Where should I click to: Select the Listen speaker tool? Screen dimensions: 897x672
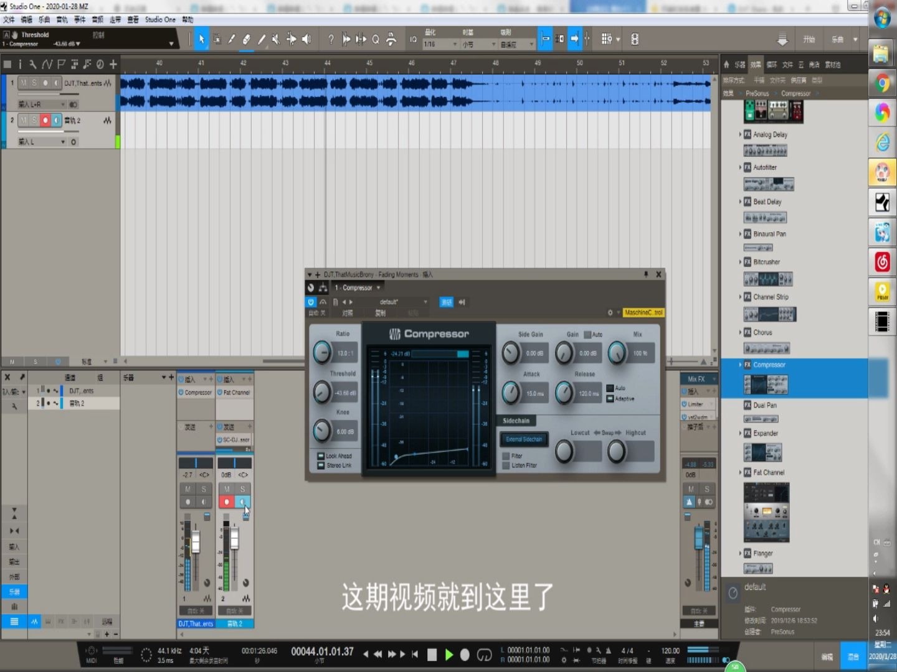pyautogui.click(x=306, y=39)
